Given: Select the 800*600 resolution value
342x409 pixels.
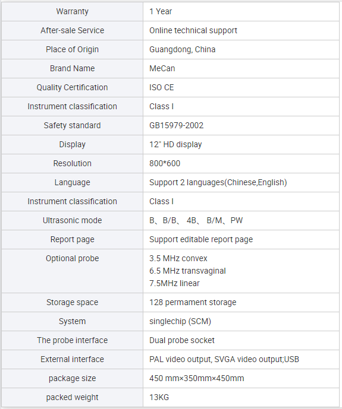Looking at the screenshot, I should tap(165, 164).
